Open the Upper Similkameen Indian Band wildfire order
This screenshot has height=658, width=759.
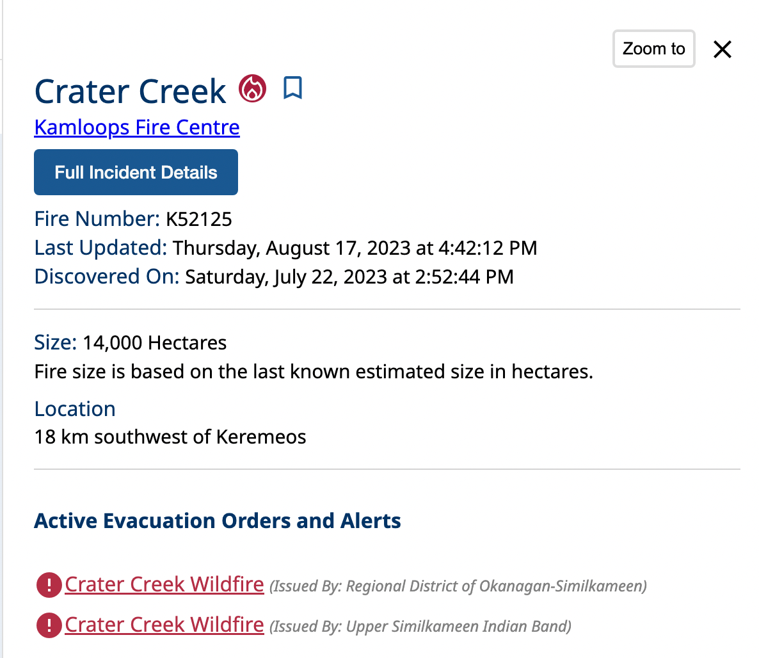coord(164,624)
